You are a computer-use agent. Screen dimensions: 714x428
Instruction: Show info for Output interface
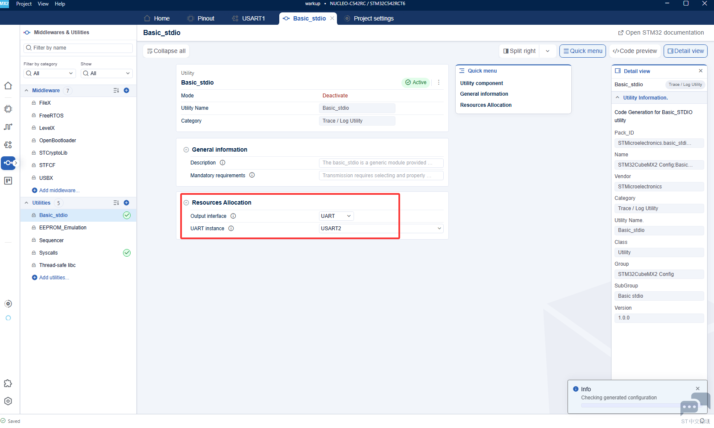[x=233, y=216]
